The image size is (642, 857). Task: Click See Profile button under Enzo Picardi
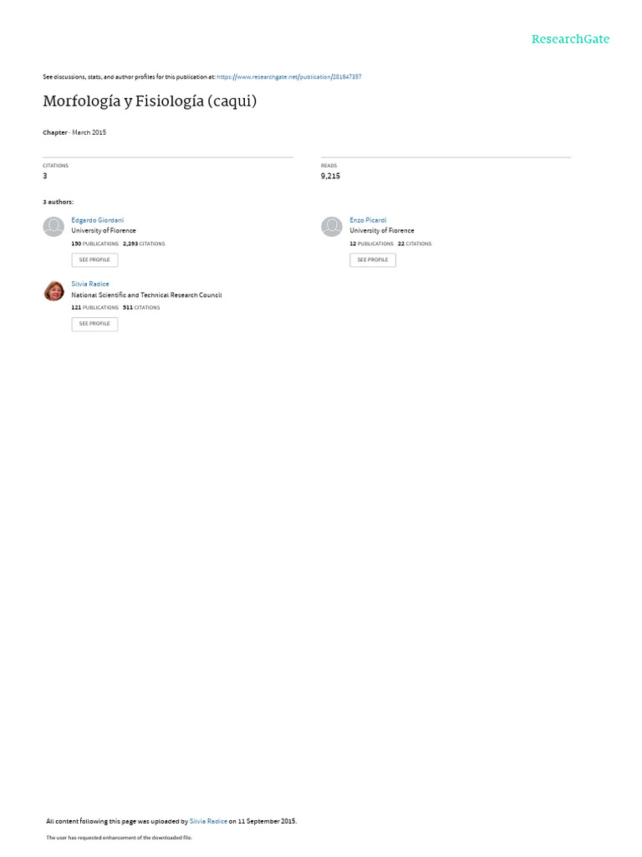tap(373, 260)
